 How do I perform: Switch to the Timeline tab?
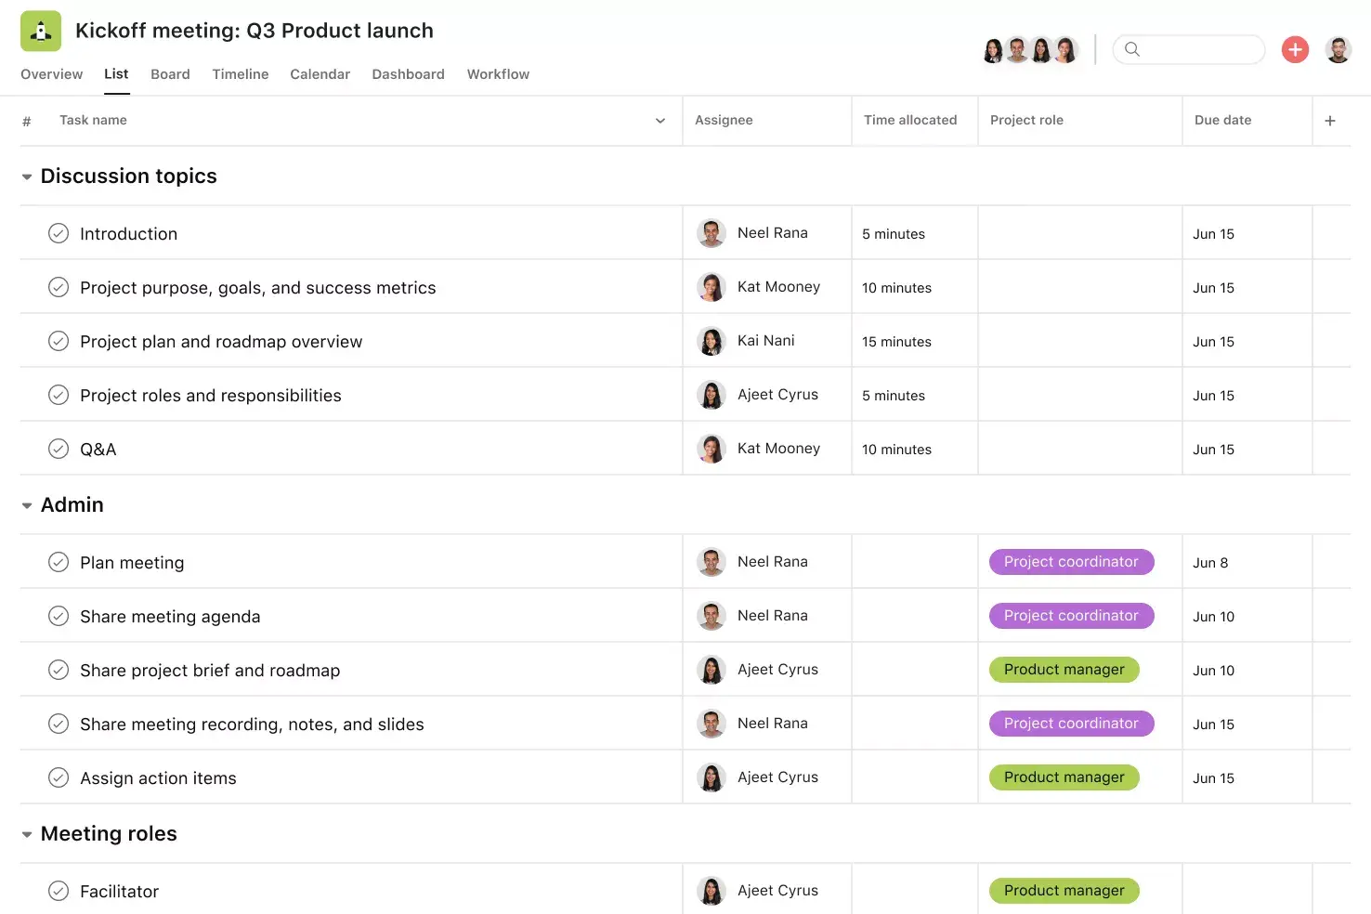[240, 74]
